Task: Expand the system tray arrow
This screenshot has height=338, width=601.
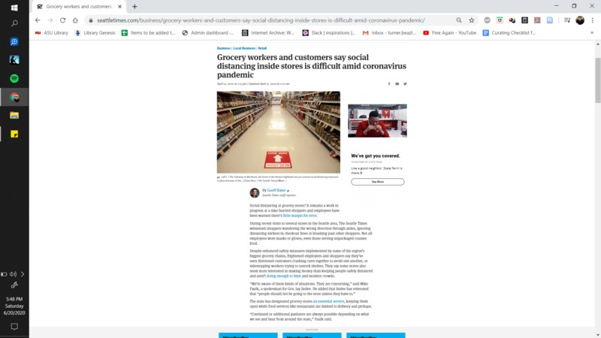Action: (x=23, y=274)
